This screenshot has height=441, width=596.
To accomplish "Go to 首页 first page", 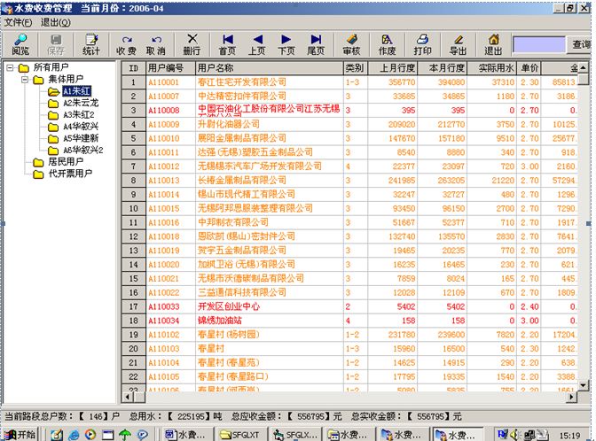I will pos(228,44).
